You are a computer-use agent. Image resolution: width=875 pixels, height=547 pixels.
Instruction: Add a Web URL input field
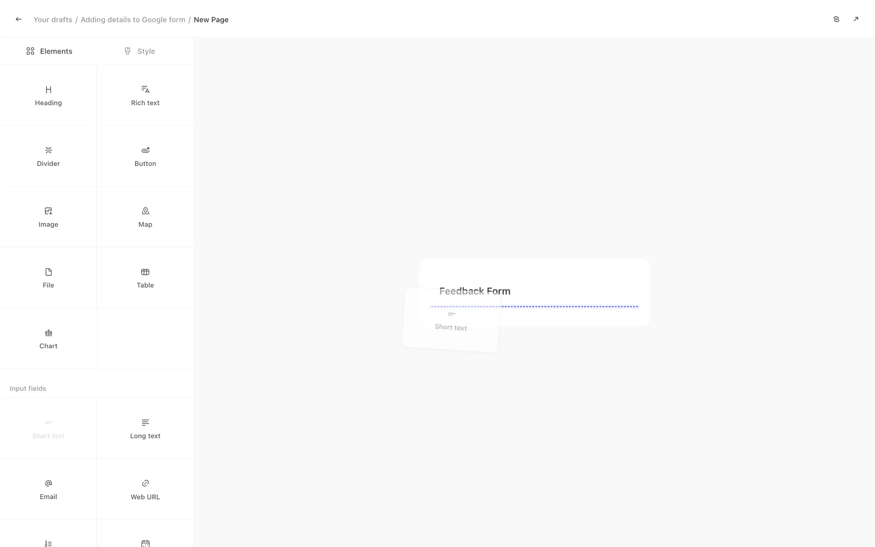145,489
